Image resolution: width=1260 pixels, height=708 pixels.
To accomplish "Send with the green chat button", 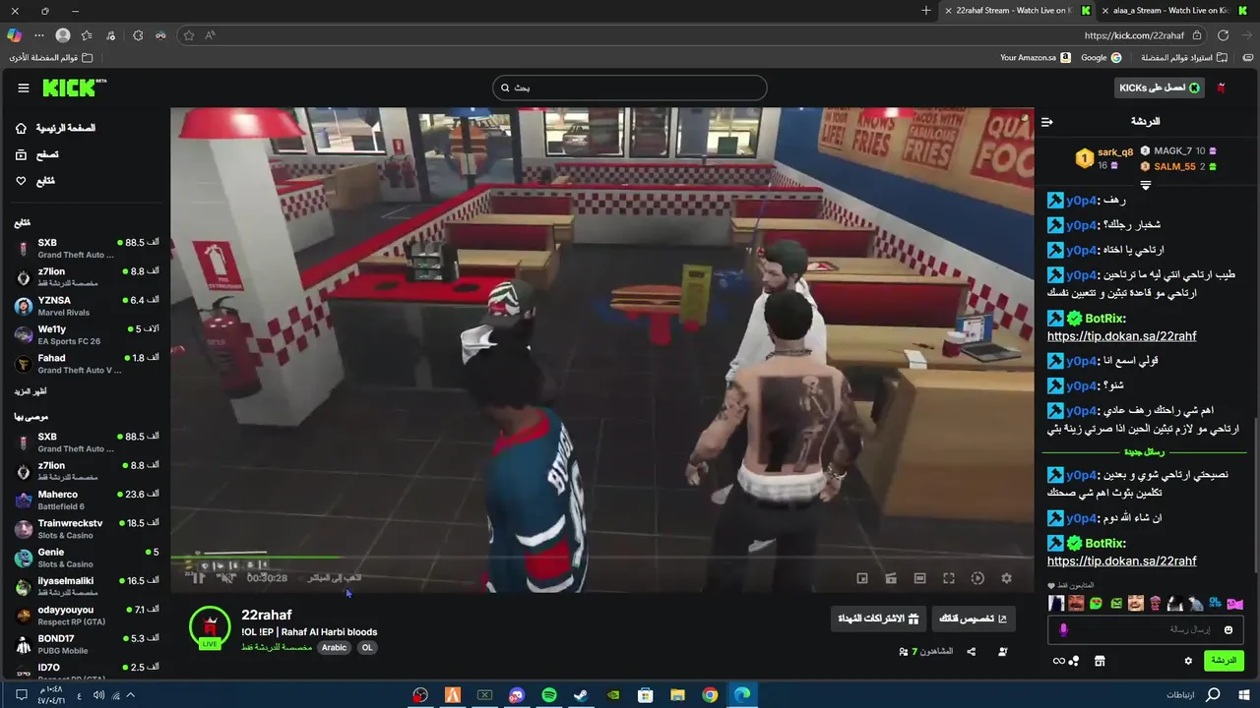I will coord(1224,661).
